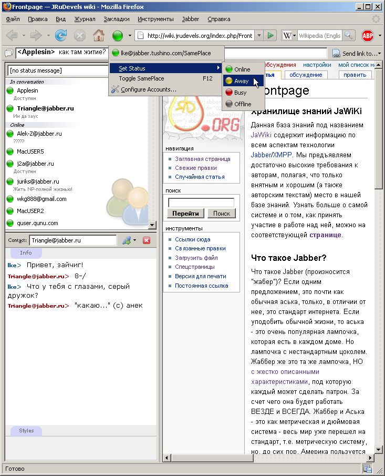Click the Adblock Plus ABP icon
The height and width of the screenshot is (476, 385).
tap(368, 36)
